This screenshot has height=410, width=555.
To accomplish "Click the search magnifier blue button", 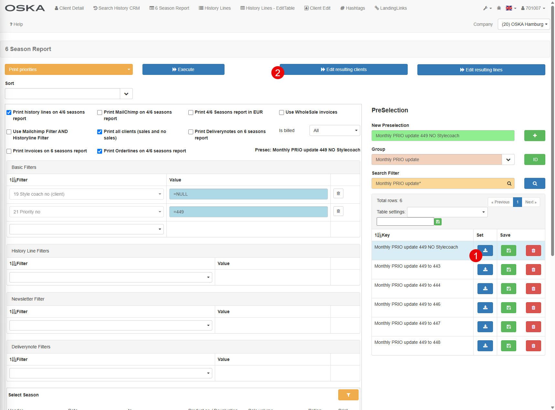I will click(534, 183).
